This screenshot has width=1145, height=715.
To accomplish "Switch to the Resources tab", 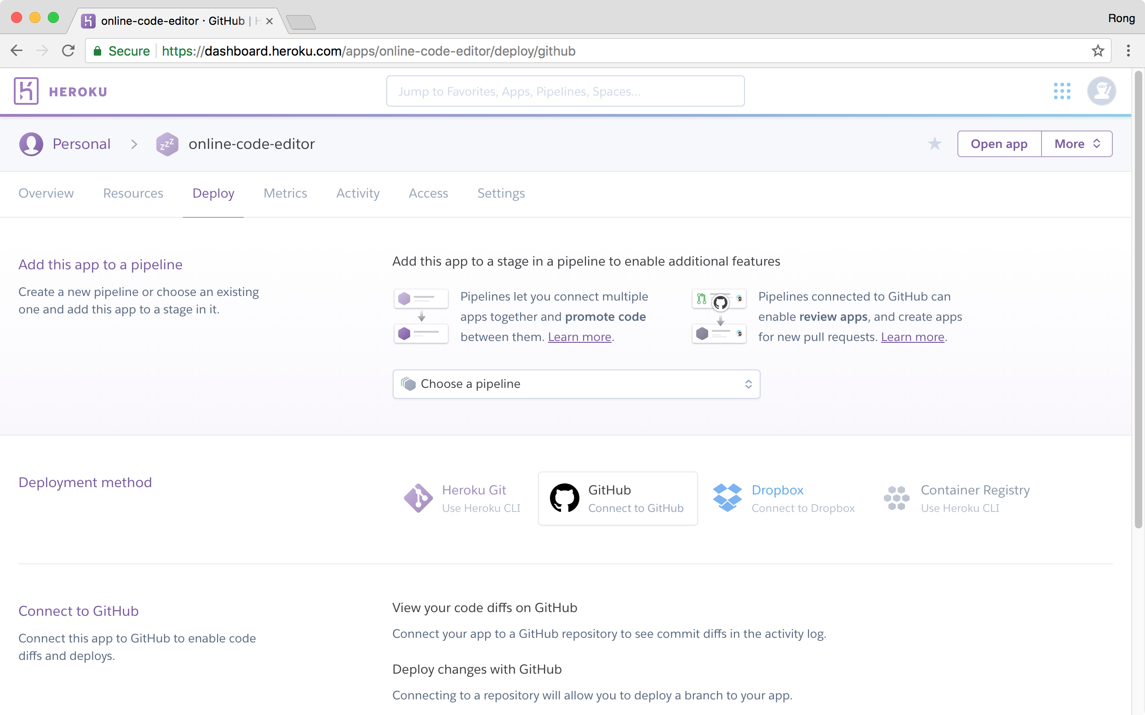I will (x=133, y=193).
